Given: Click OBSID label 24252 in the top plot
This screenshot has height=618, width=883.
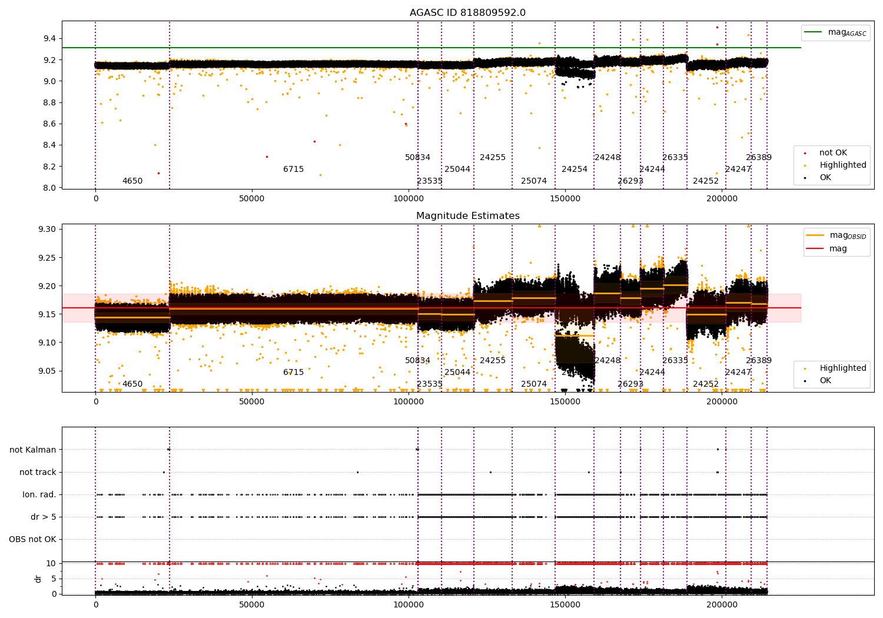Looking at the screenshot, I should [x=706, y=181].
